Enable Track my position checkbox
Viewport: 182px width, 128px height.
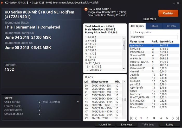click(x=132, y=32)
